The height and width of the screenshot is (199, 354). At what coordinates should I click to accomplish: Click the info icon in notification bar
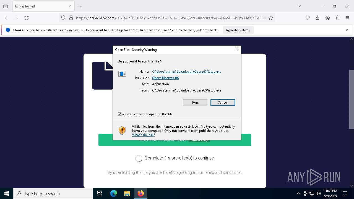[8, 30]
